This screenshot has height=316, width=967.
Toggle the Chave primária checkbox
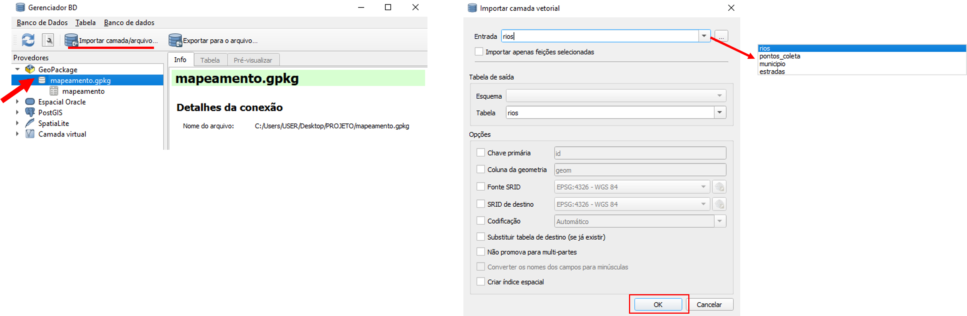click(481, 152)
